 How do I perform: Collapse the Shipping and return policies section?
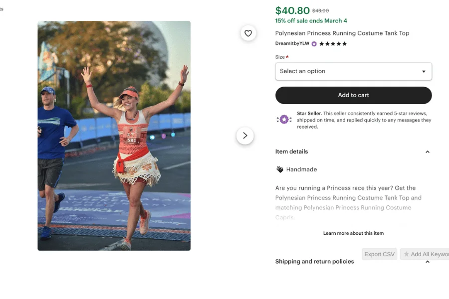pos(428,261)
